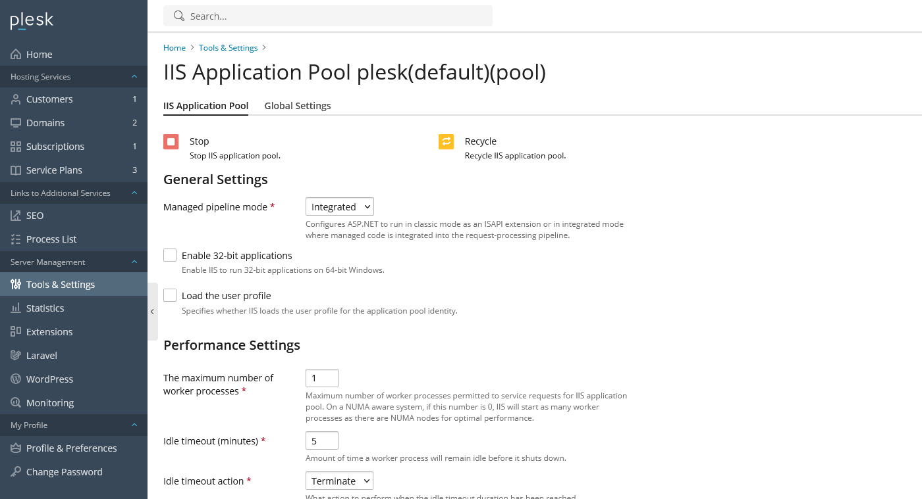Collapse the Server Management section
Screen dimensions: 922x499
point(134,262)
